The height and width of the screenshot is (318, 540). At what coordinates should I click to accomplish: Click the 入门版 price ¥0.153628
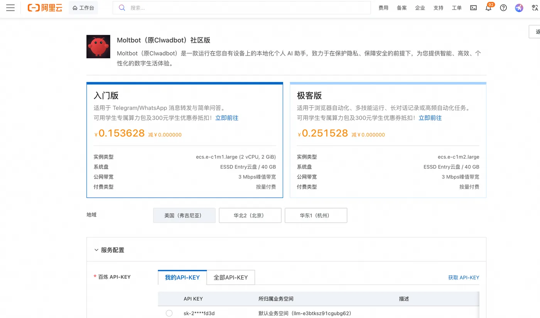pyautogui.click(x=120, y=133)
